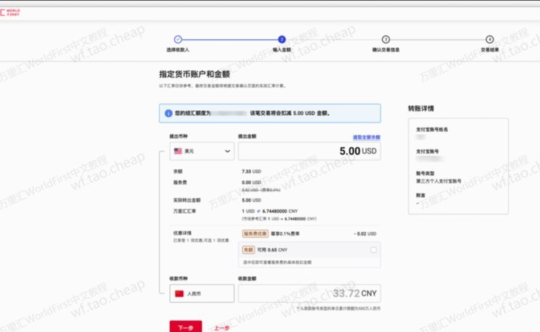Click the completed step one checkmark circle
Screen dimensions: 540x332
point(178,39)
